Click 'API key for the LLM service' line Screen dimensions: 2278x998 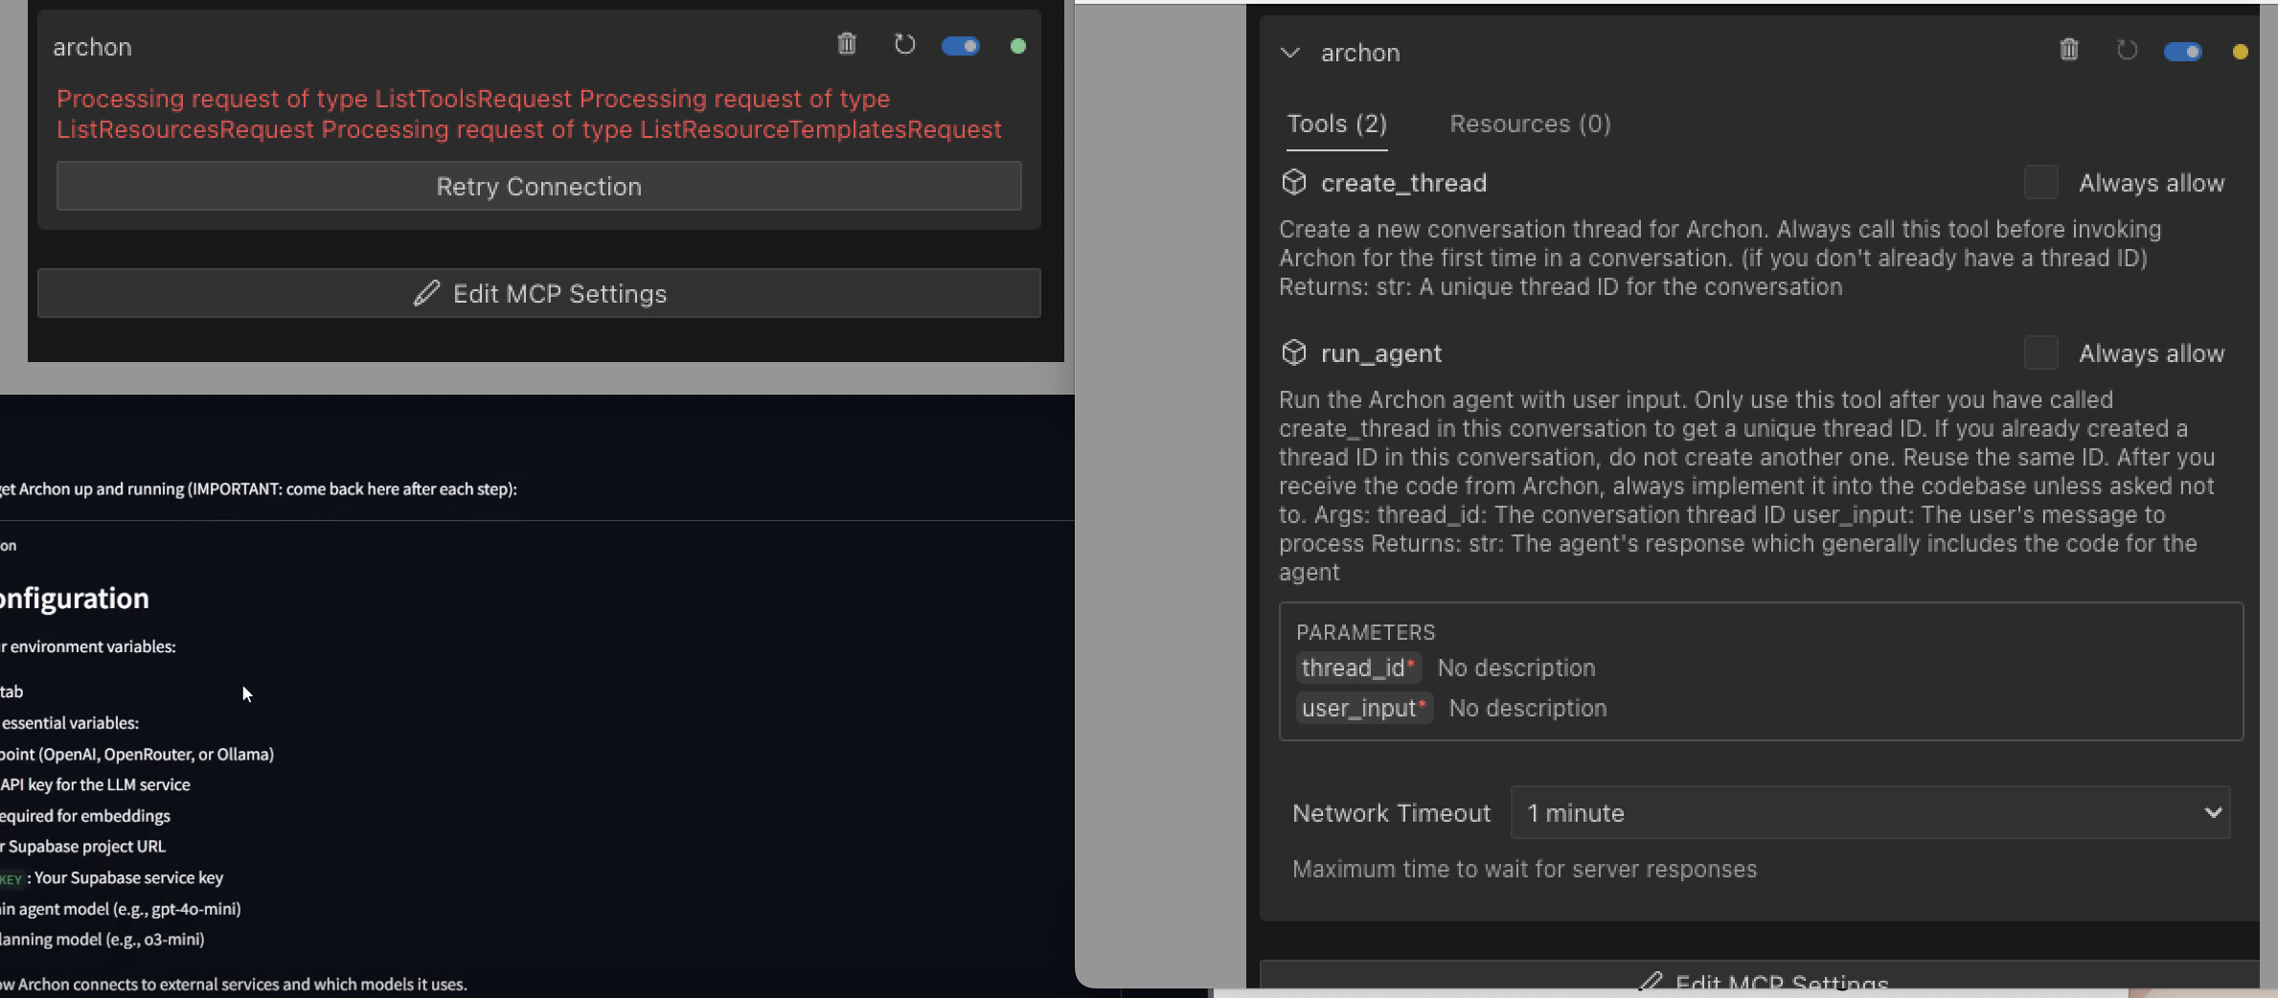(95, 784)
